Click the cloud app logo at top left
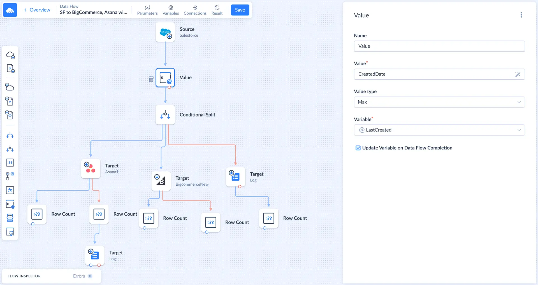 10,10
